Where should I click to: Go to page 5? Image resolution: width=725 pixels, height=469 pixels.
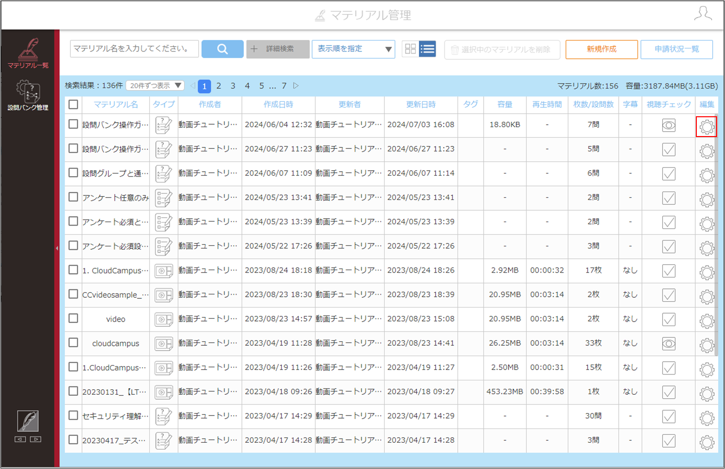pos(262,86)
